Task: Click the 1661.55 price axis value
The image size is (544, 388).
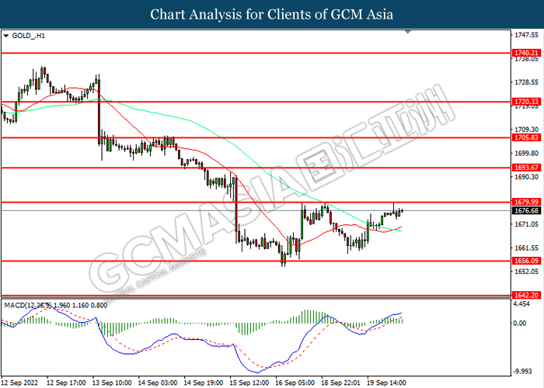Action: [x=527, y=248]
